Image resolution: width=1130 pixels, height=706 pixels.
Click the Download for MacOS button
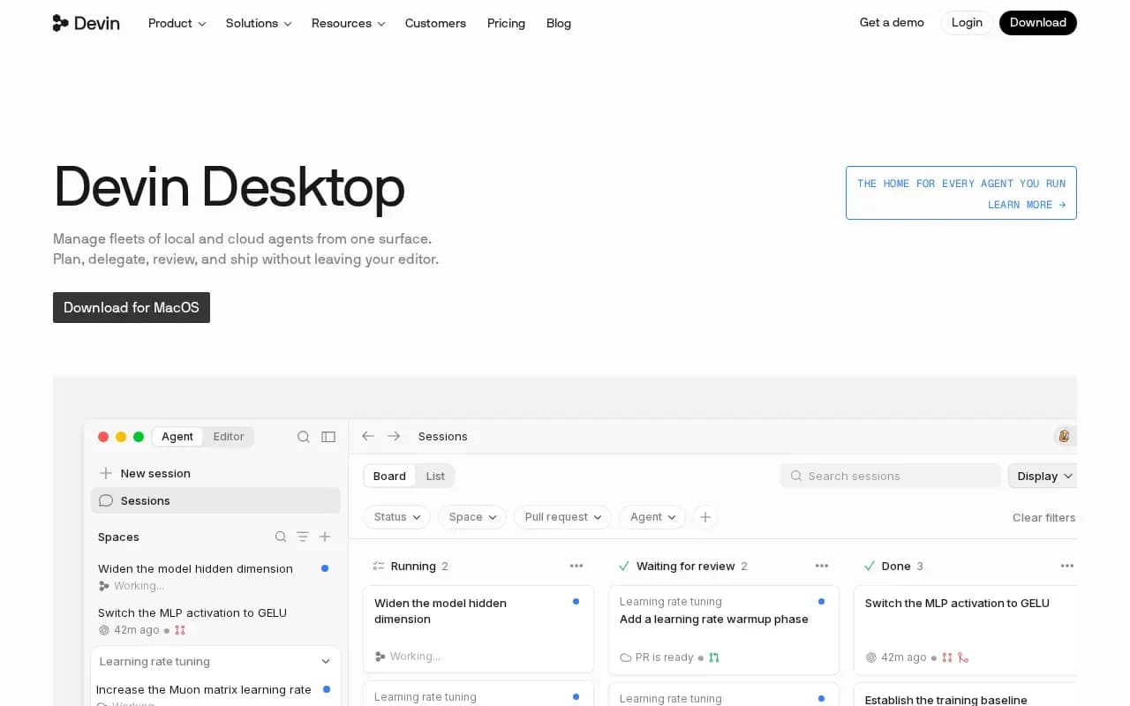132,307
